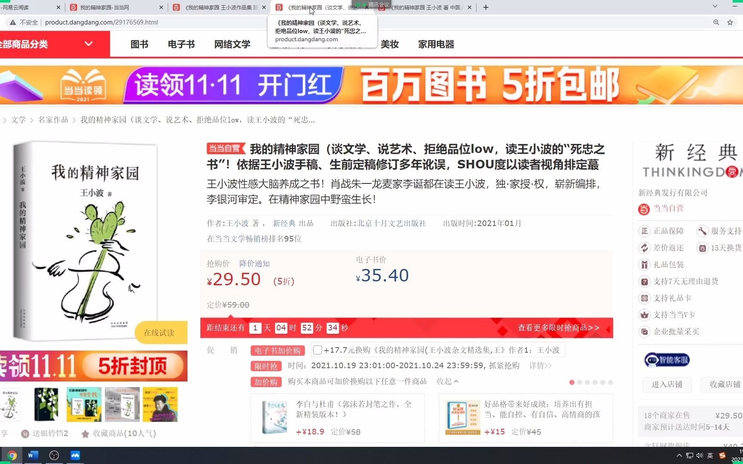Collapse the add-on list with 收起
This screenshot has height=464, width=743.
448,382
